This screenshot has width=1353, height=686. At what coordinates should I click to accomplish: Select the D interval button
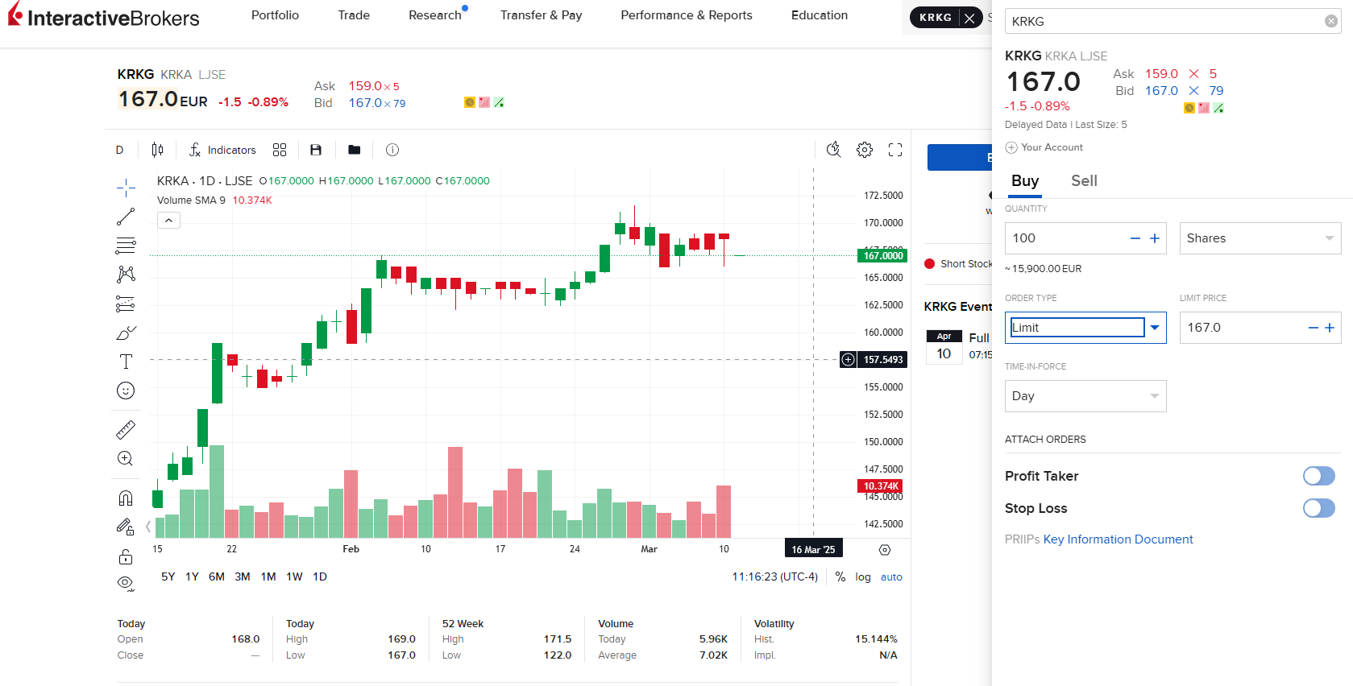[119, 150]
